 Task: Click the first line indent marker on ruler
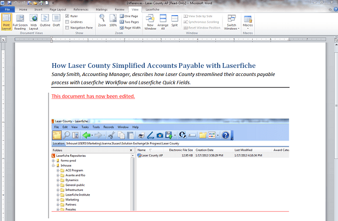click(x=51, y=38)
